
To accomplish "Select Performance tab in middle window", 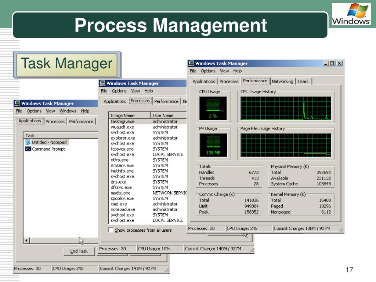I will (x=166, y=101).
